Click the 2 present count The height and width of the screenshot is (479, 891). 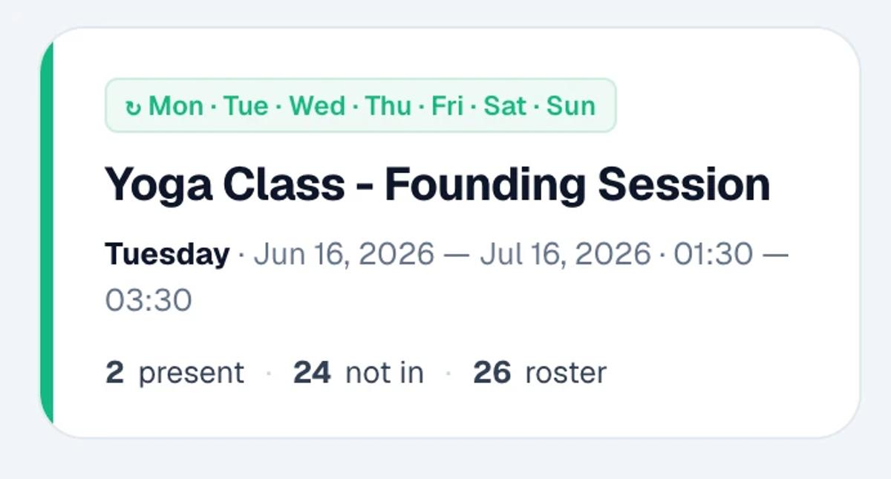point(174,372)
